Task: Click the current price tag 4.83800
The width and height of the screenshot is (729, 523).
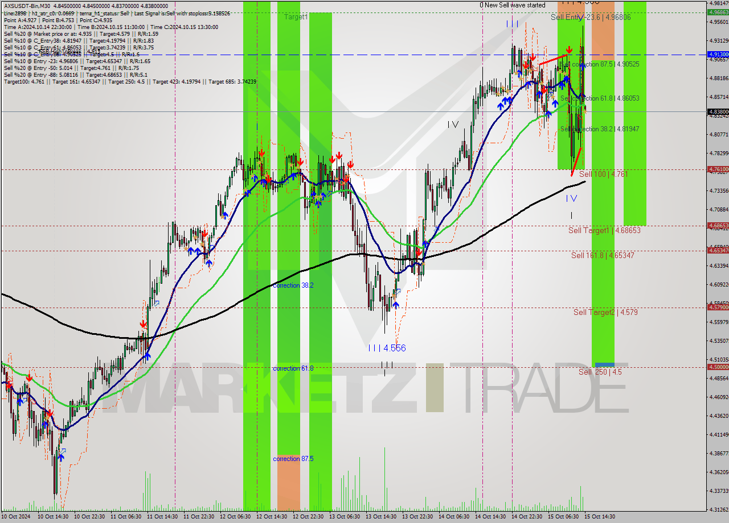Action: (718, 112)
